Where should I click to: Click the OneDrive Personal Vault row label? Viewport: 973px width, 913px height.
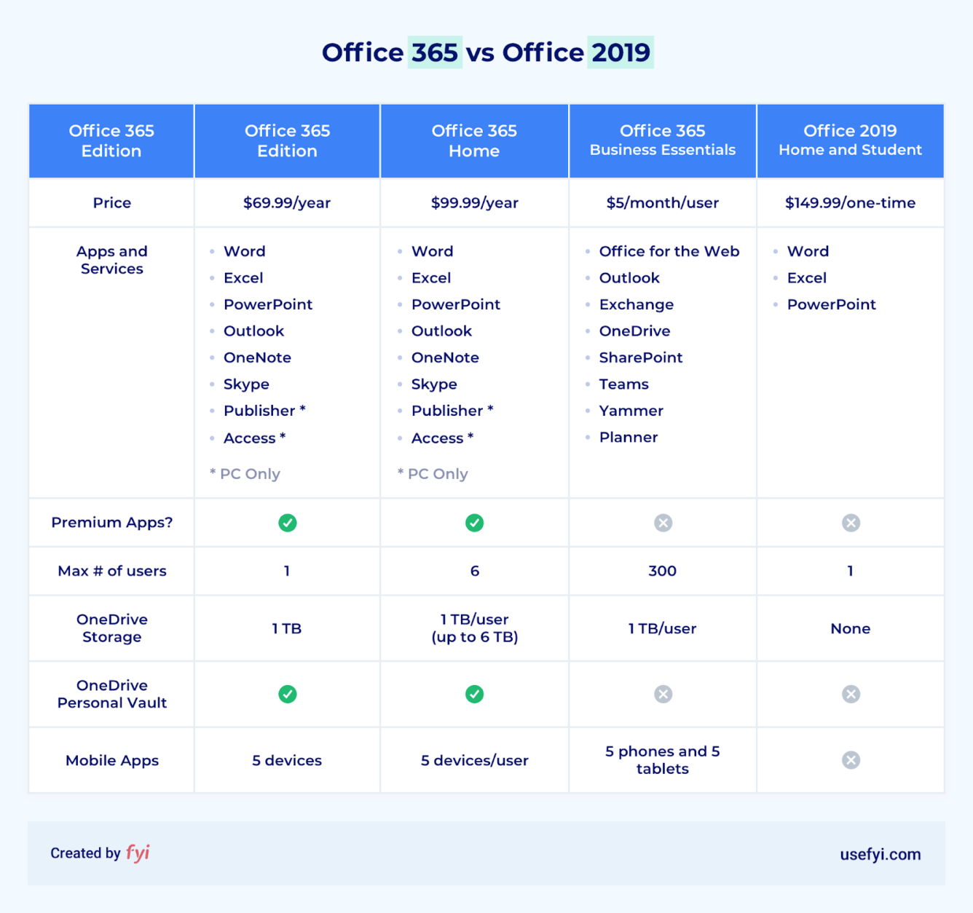[x=111, y=694]
